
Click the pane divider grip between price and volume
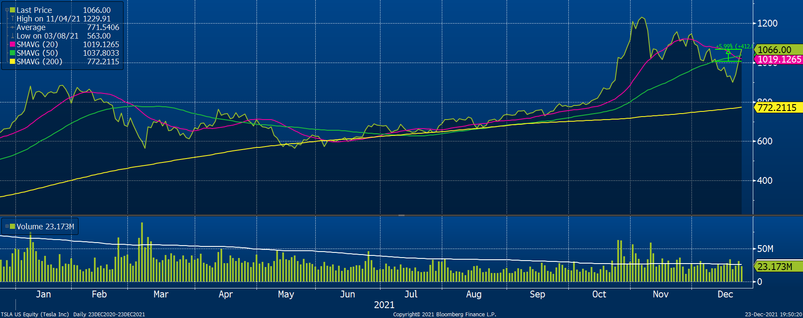point(401,215)
